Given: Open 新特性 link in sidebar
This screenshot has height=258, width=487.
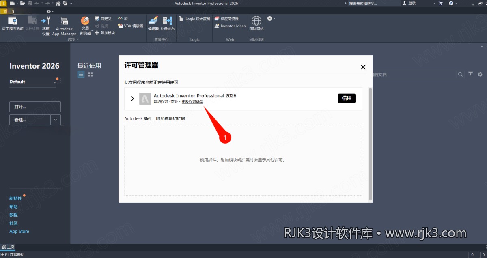Looking at the screenshot, I should [15, 198].
